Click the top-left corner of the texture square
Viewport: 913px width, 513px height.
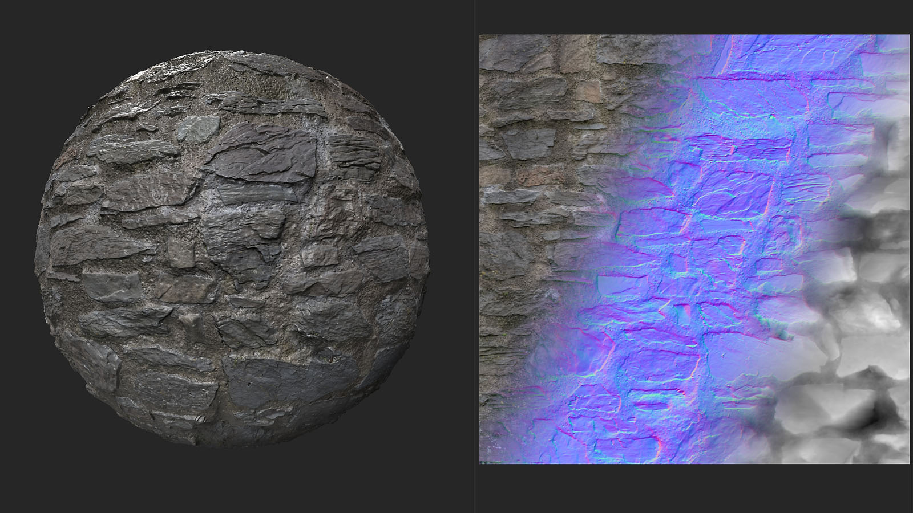[480, 36]
